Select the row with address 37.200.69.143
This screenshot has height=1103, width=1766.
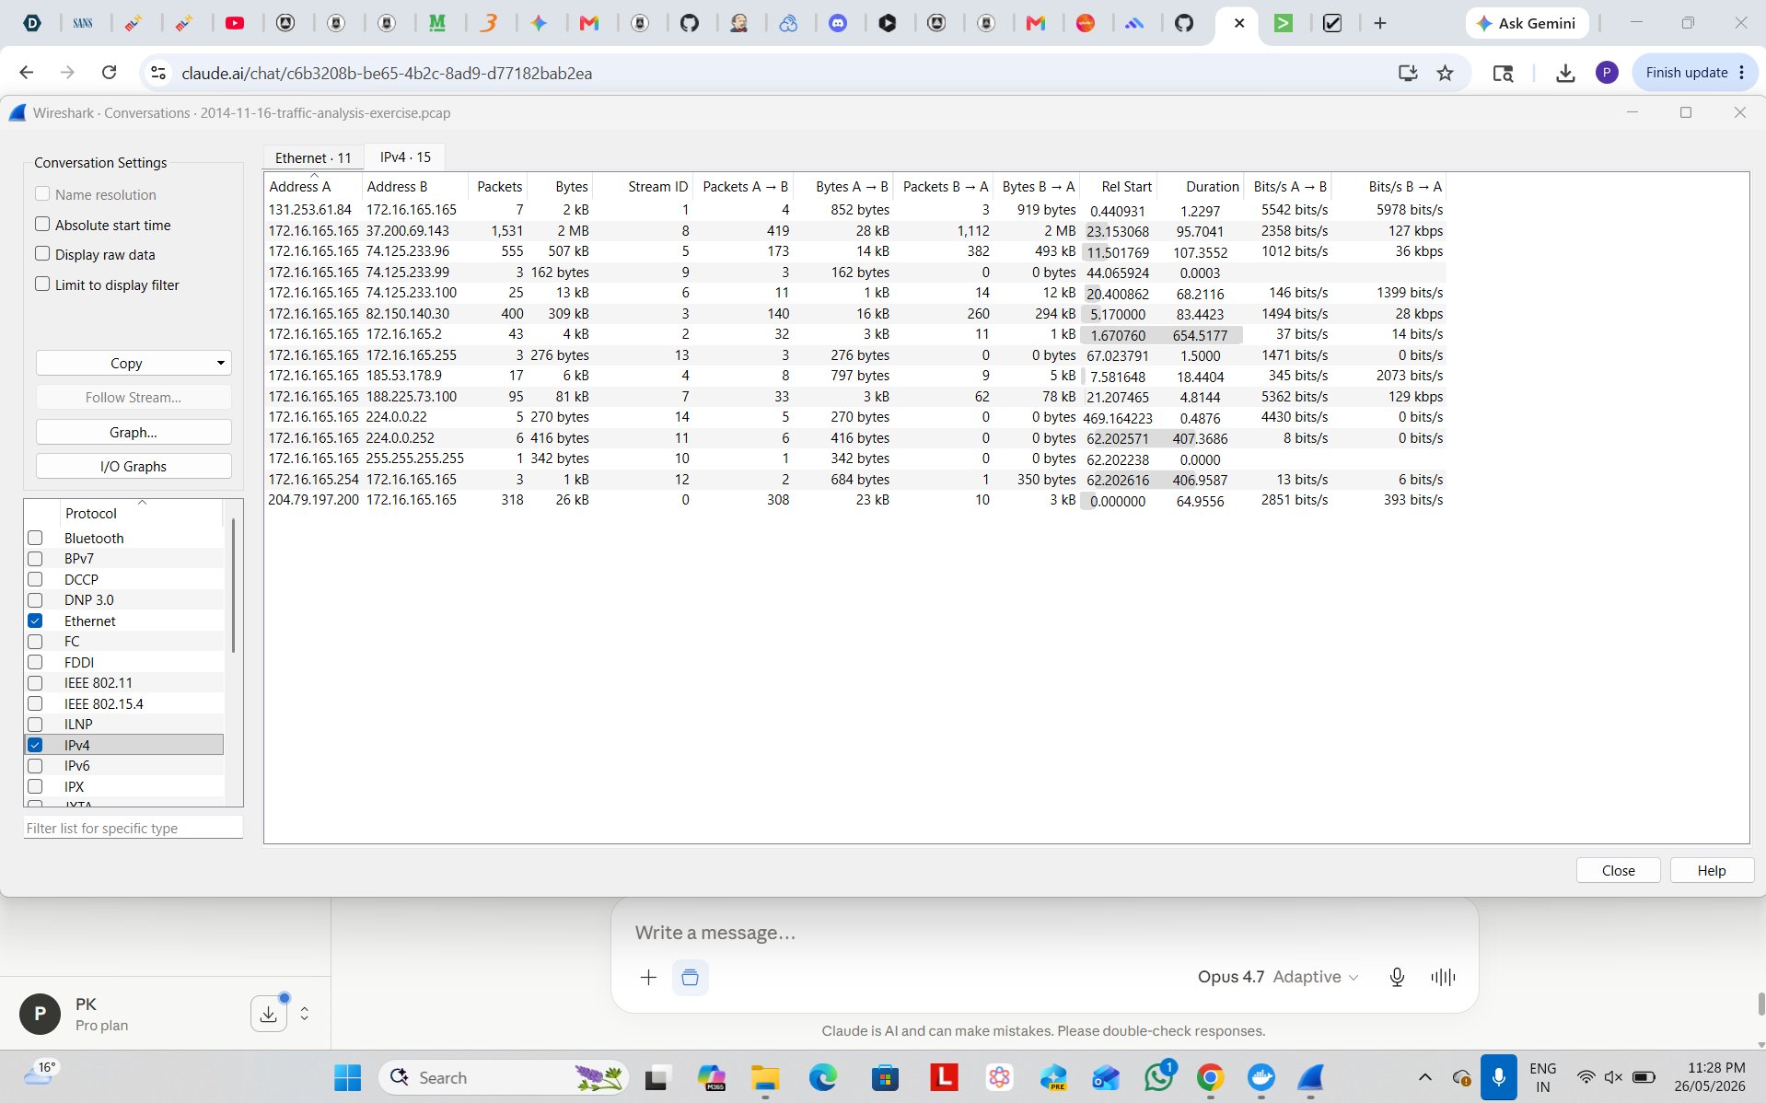(x=855, y=230)
